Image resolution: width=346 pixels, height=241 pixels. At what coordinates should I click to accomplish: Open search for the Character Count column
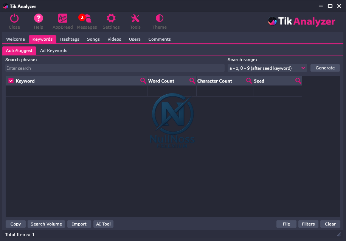click(249, 81)
